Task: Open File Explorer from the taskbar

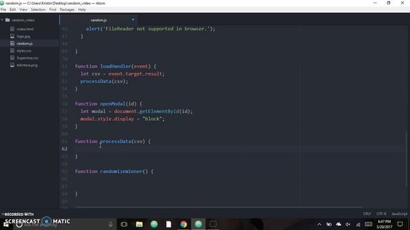Action: (x=139, y=224)
